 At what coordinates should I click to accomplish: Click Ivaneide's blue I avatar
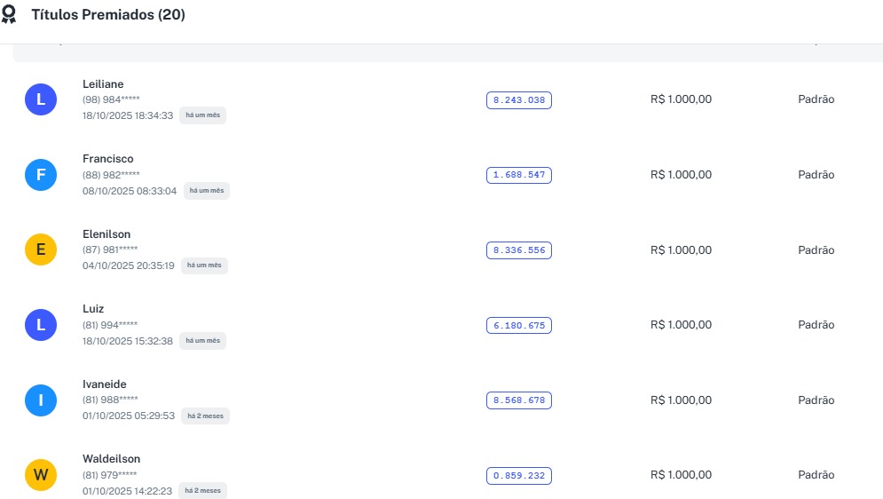click(x=41, y=400)
